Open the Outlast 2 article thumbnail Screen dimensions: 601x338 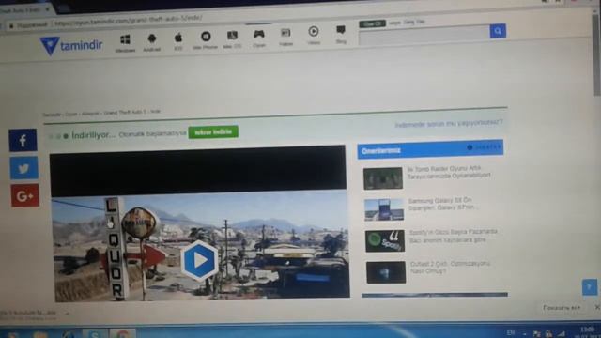pyautogui.click(x=386, y=272)
